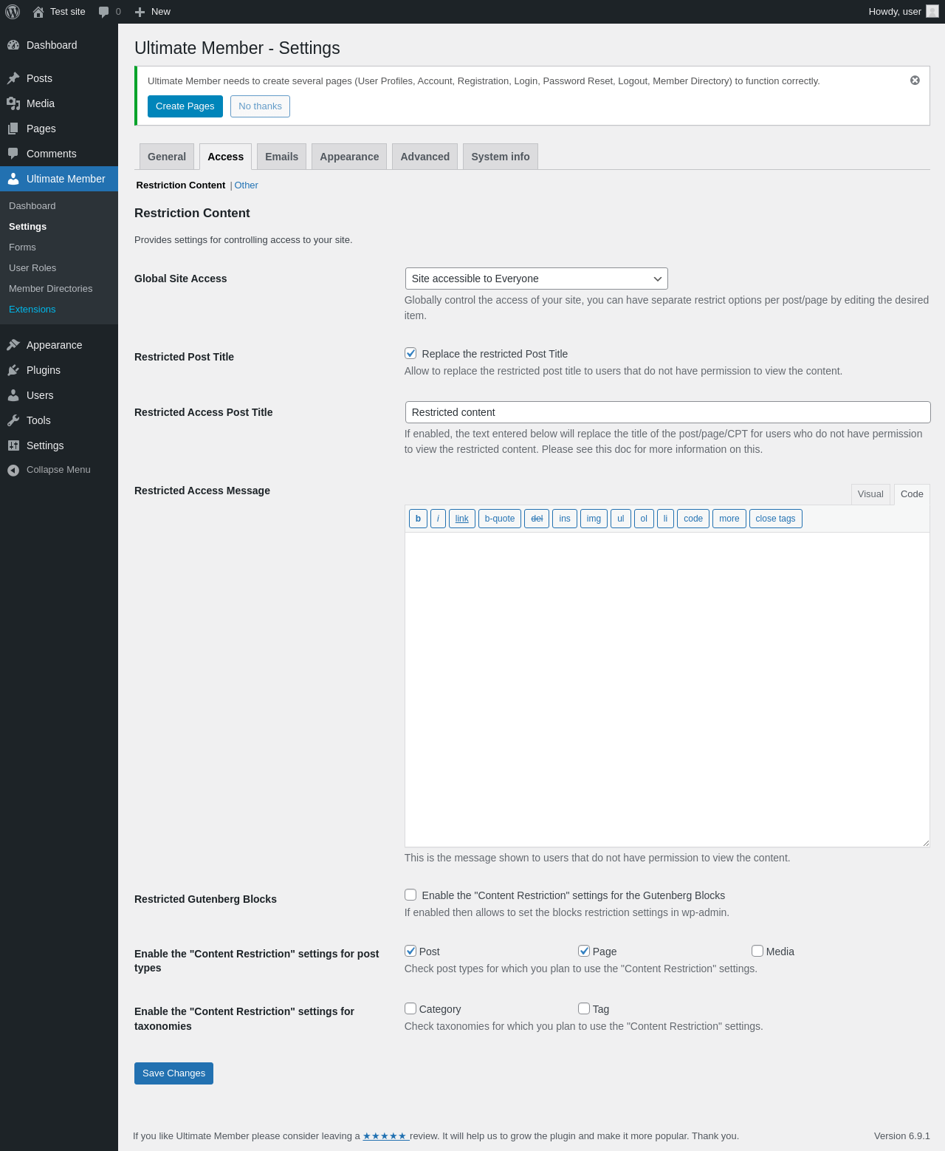Image resolution: width=945 pixels, height=1151 pixels.
Task: Click the Collapse Menu arrow icon
Action: click(x=13, y=470)
